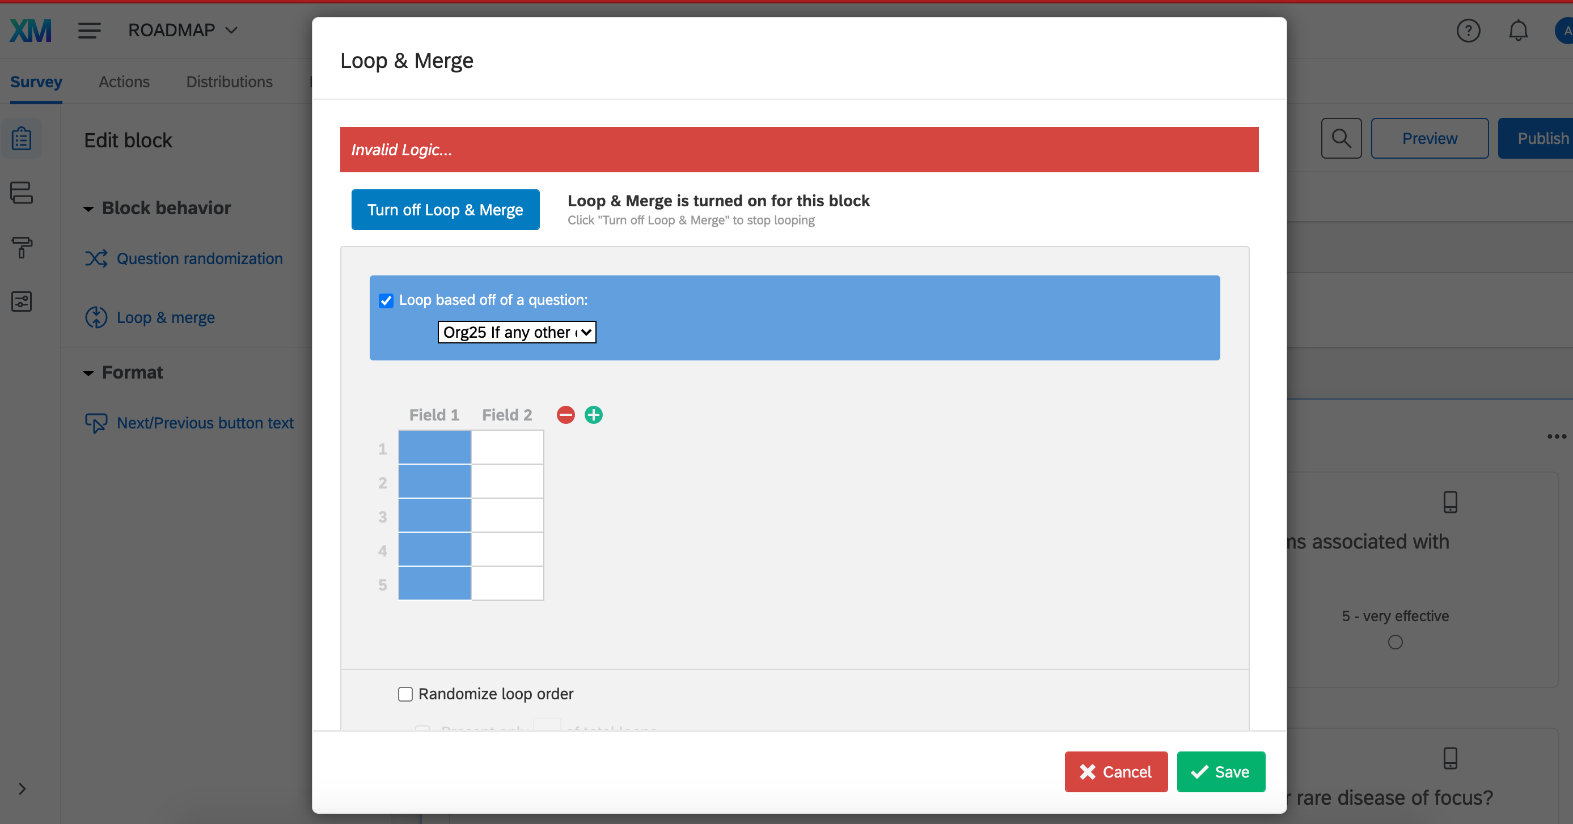Screen dimensions: 1573x824
Task: Click the search icon in toolbar
Action: point(1343,138)
